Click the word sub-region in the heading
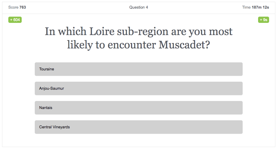This screenshot has width=278, height=150. tap(143, 32)
